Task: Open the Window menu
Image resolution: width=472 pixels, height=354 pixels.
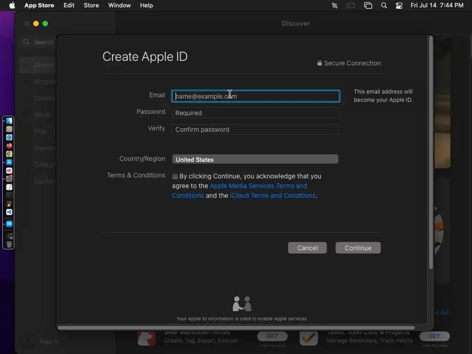Action: tap(119, 6)
